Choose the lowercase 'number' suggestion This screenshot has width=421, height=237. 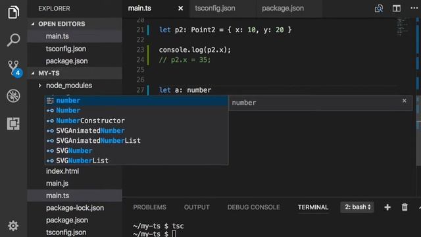click(x=136, y=101)
